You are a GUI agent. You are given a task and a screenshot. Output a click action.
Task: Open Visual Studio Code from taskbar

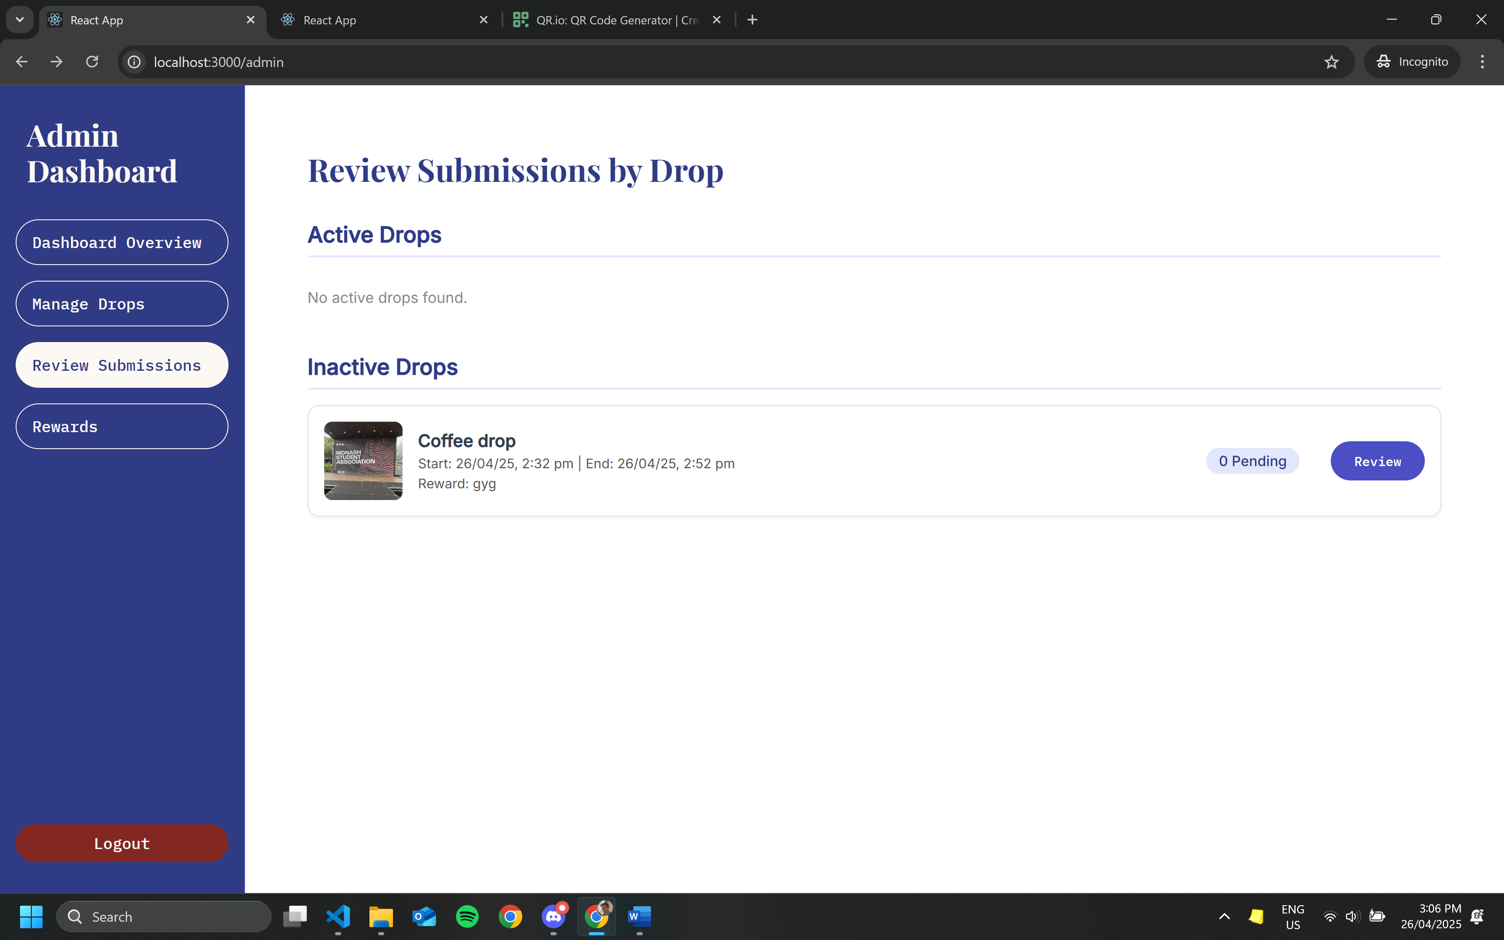pos(338,916)
